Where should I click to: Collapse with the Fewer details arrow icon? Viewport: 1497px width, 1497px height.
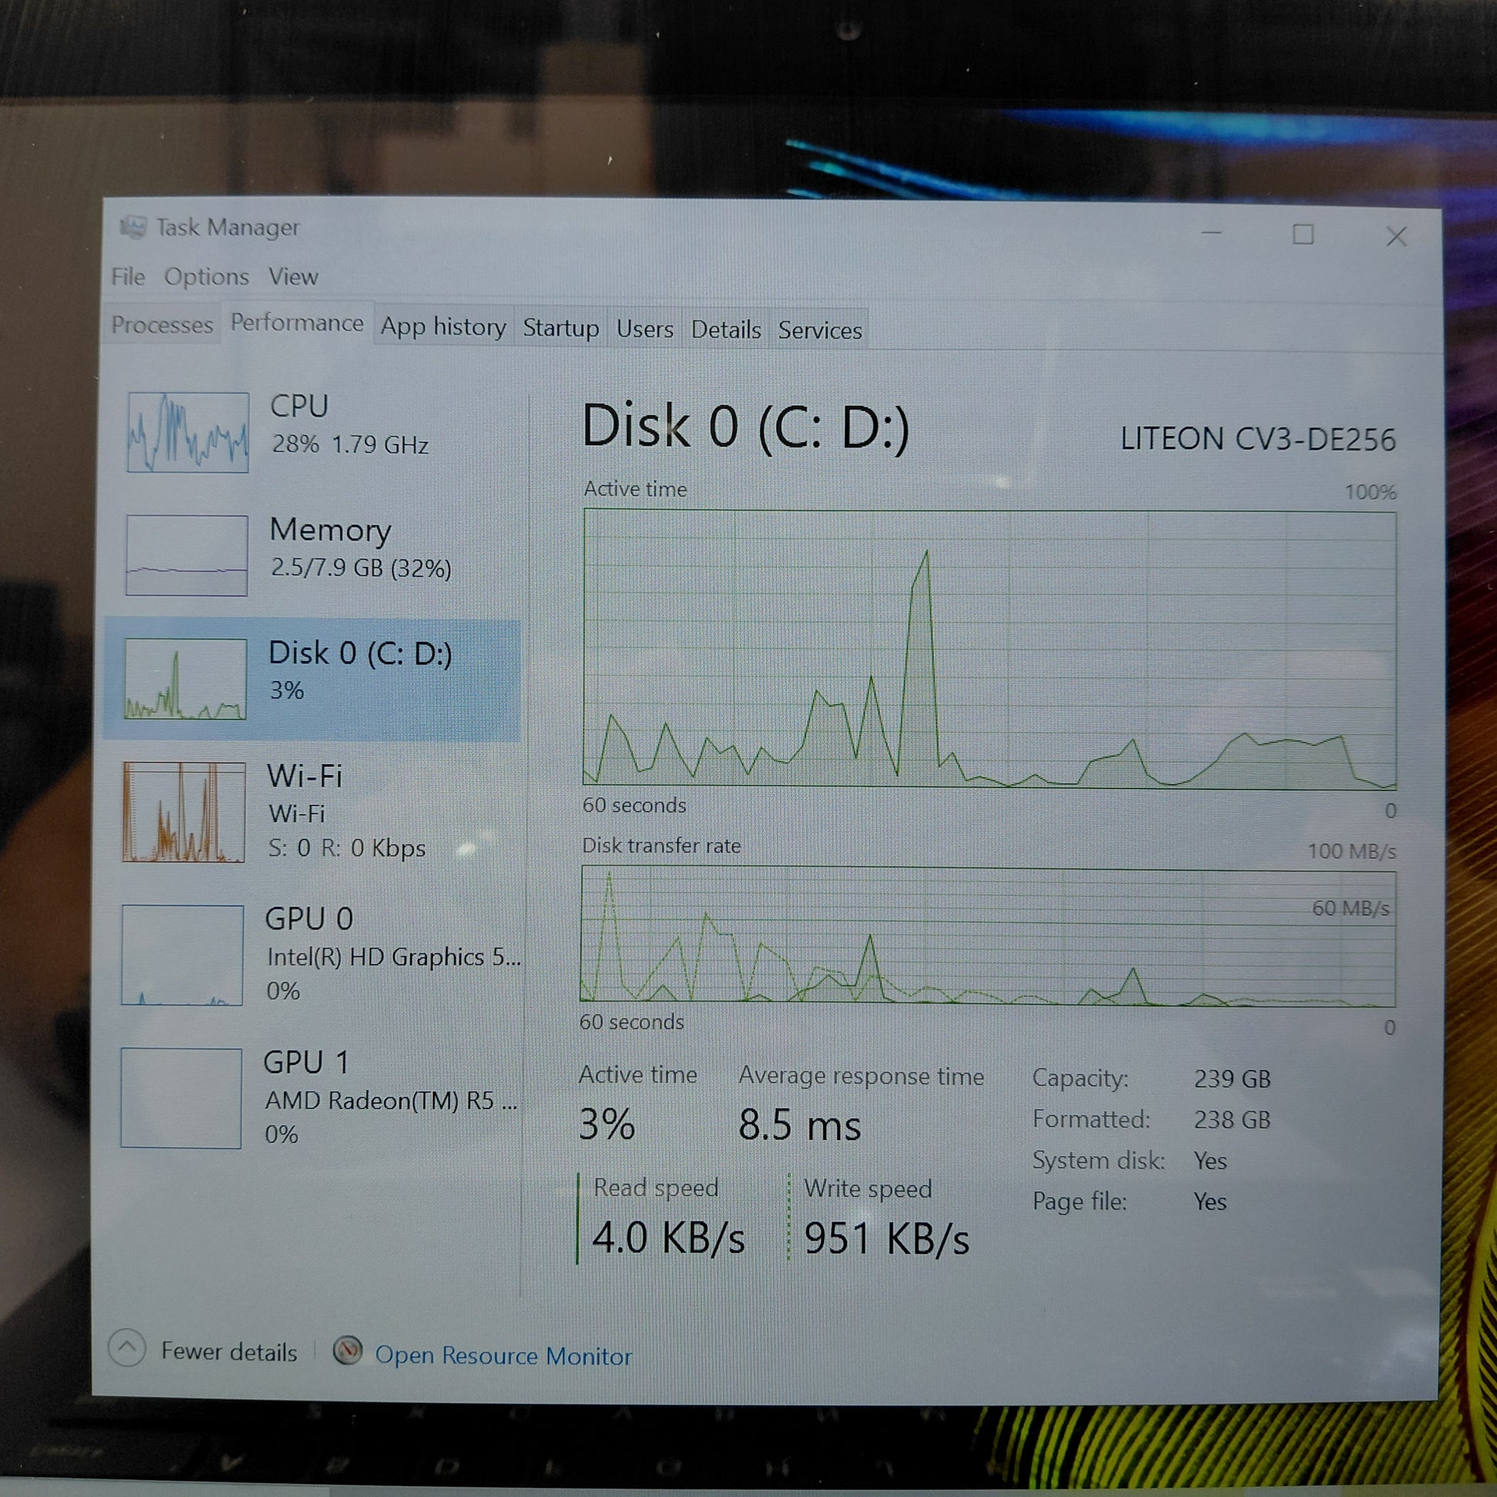point(127,1348)
